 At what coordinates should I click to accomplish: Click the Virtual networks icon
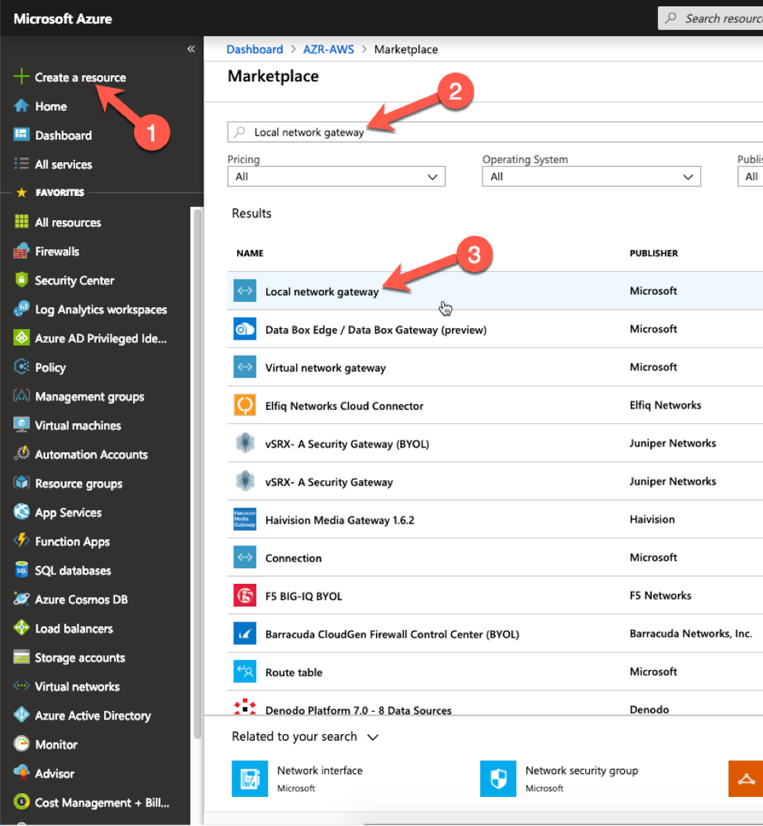pyautogui.click(x=21, y=686)
